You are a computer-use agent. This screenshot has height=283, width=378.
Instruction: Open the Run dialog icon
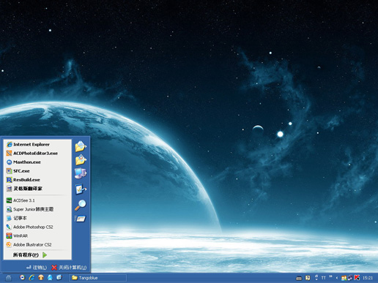pyautogui.click(x=81, y=219)
